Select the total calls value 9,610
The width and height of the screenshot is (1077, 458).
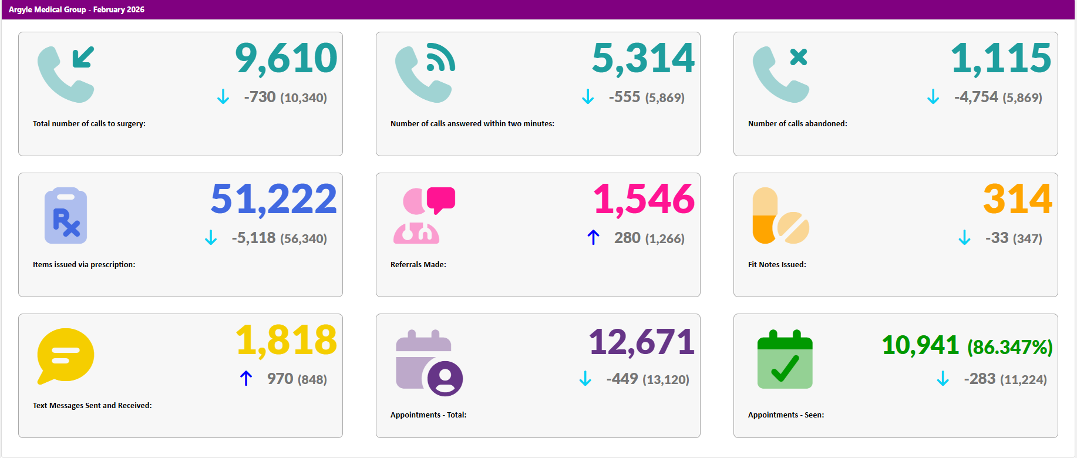(286, 58)
